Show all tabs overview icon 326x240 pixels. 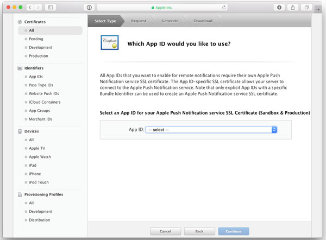(x=306, y=8)
